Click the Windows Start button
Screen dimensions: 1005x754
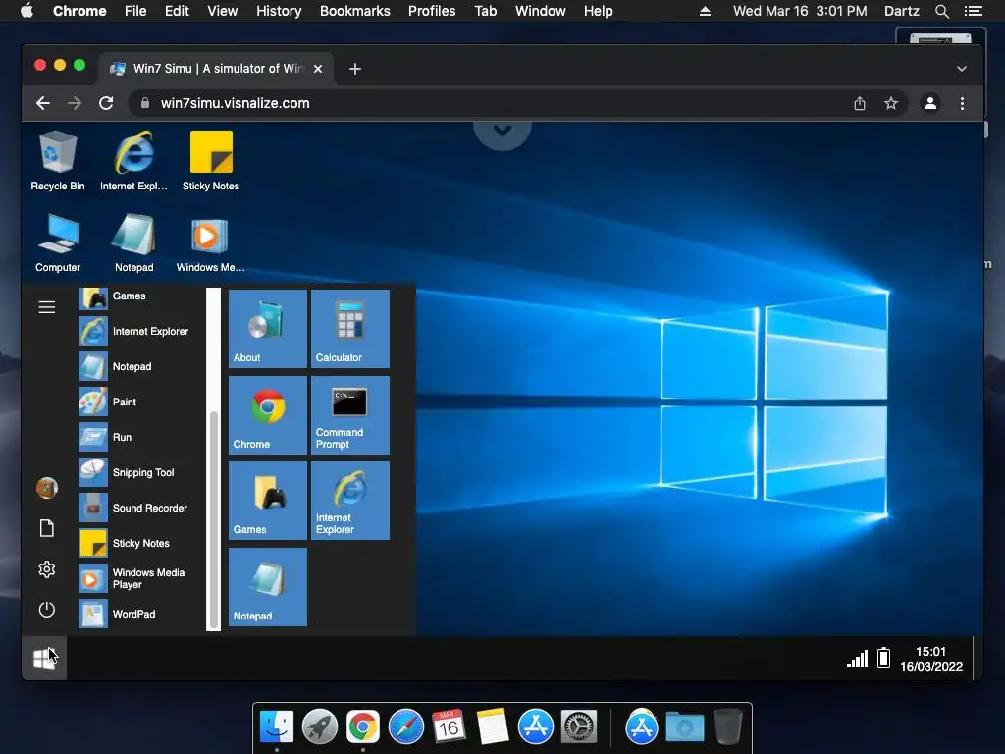[x=43, y=658]
